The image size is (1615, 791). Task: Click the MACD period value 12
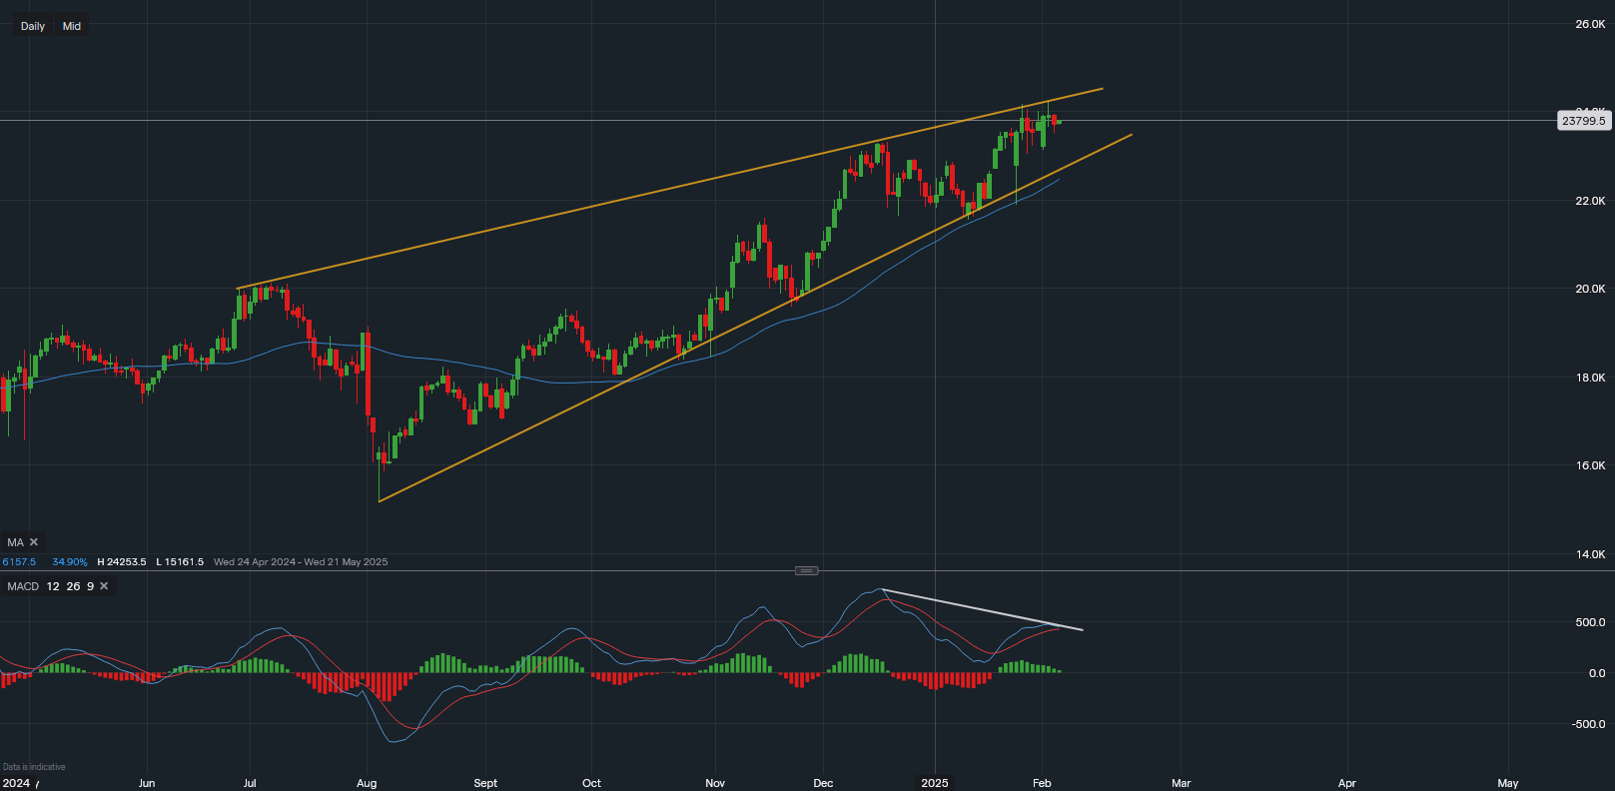tap(53, 586)
